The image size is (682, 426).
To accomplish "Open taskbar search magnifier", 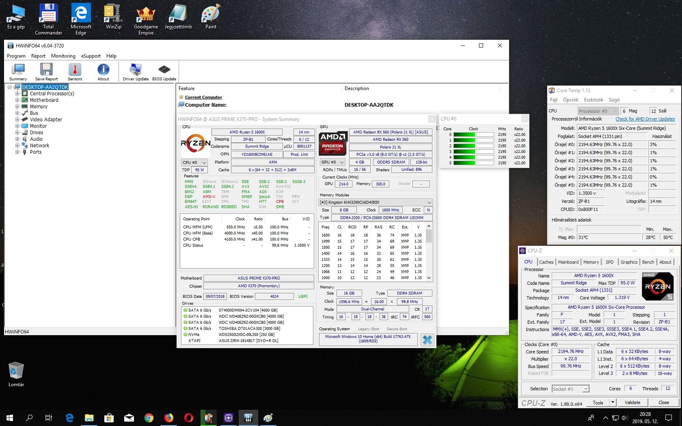I will (x=29, y=417).
